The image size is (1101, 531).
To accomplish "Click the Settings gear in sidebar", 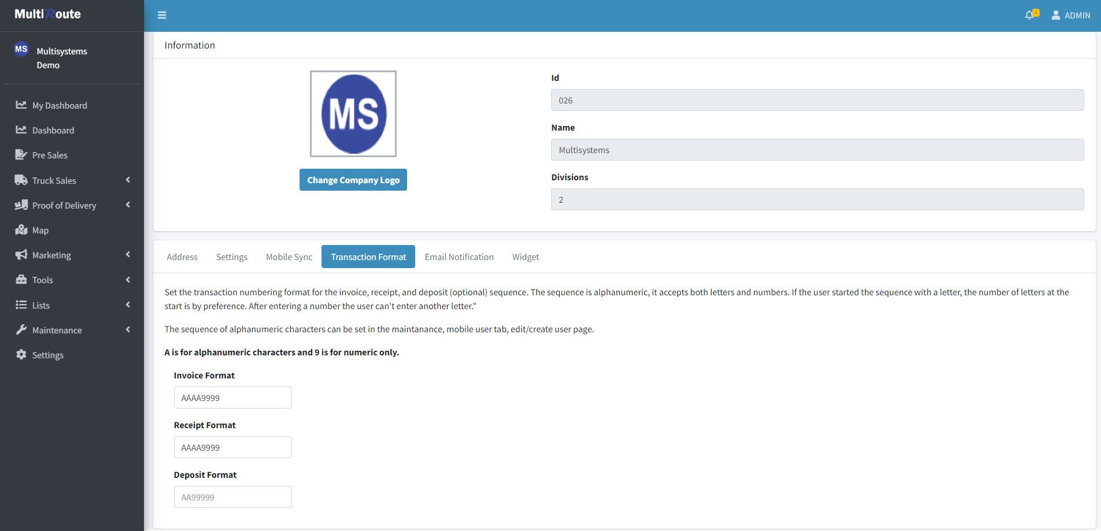I will [21, 355].
